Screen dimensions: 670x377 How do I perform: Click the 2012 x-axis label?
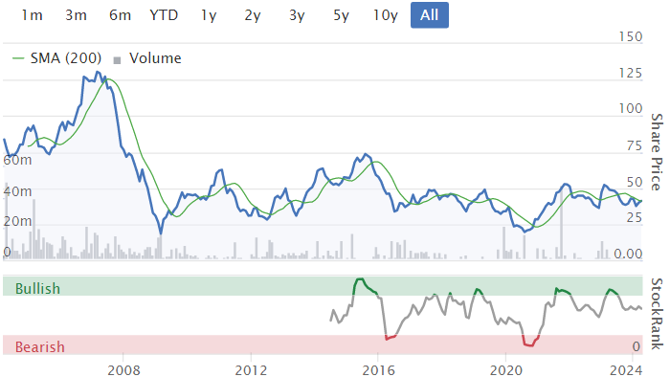pos(251,369)
